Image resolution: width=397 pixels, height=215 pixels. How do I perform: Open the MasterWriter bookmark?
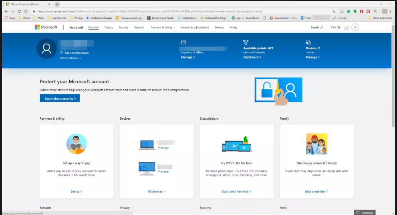(187, 18)
